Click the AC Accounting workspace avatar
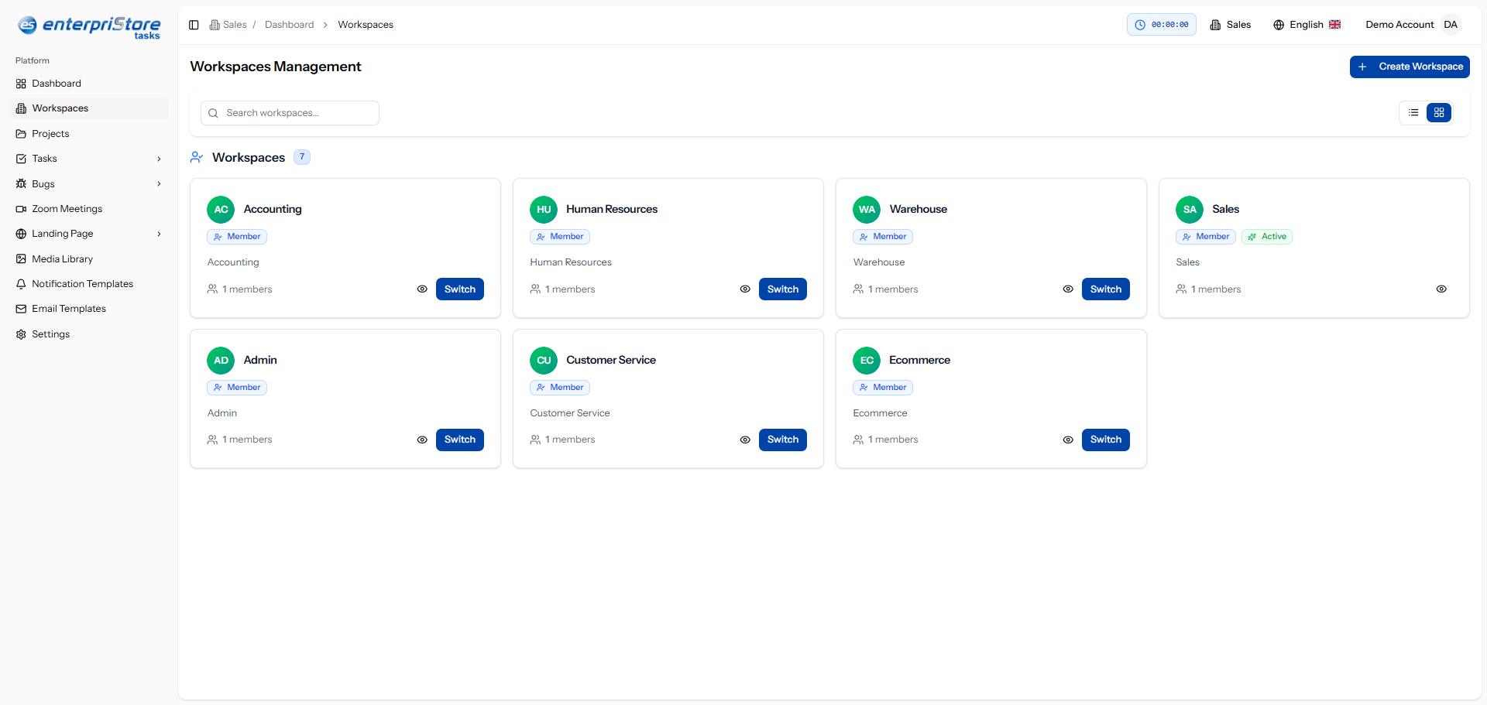 pyautogui.click(x=221, y=210)
